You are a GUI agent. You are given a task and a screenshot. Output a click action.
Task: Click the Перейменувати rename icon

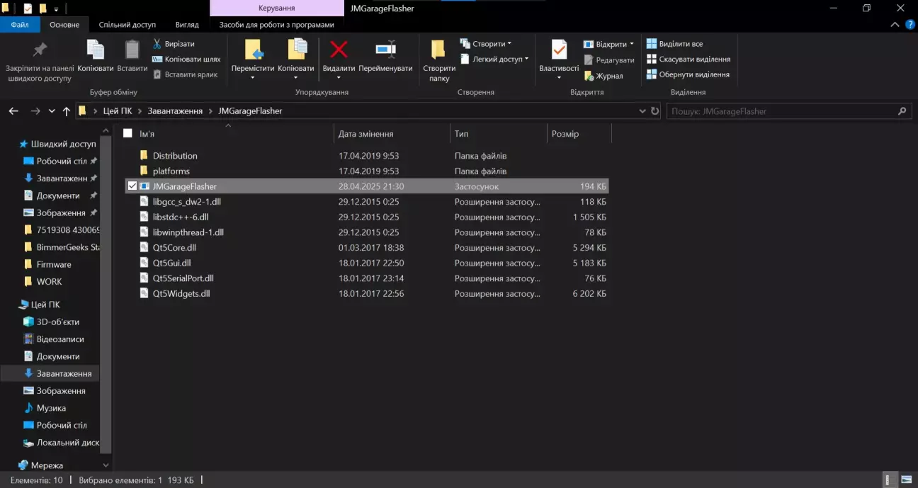(385, 49)
